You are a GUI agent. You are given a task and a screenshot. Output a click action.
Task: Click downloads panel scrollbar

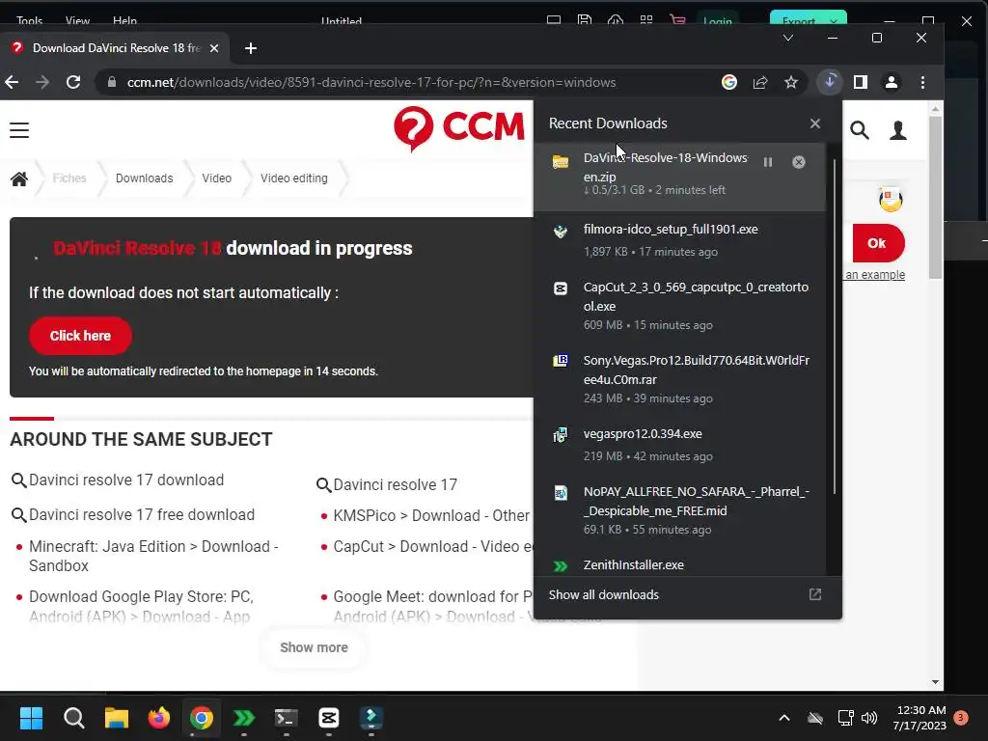pos(835,328)
